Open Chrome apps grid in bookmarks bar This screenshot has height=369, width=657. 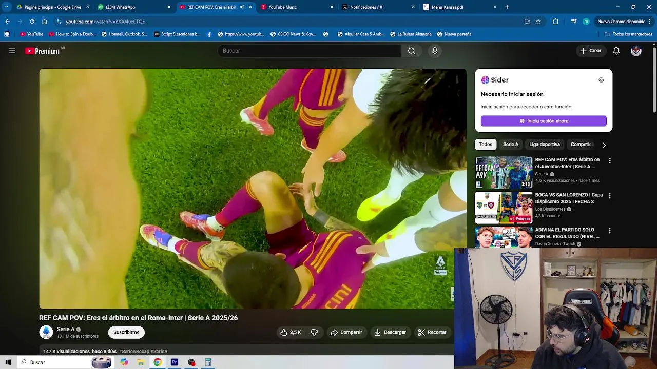click(x=7, y=34)
